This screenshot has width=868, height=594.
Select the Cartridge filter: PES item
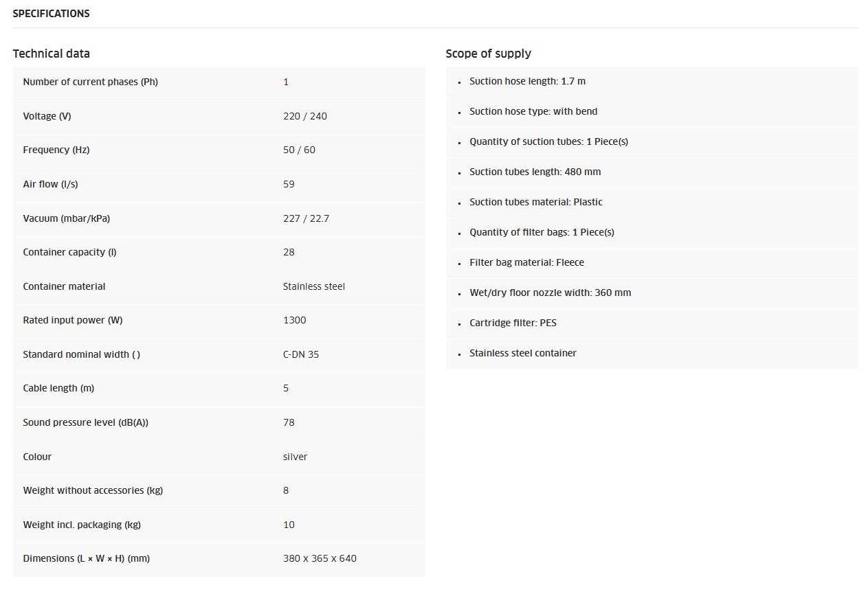pyautogui.click(x=513, y=323)
